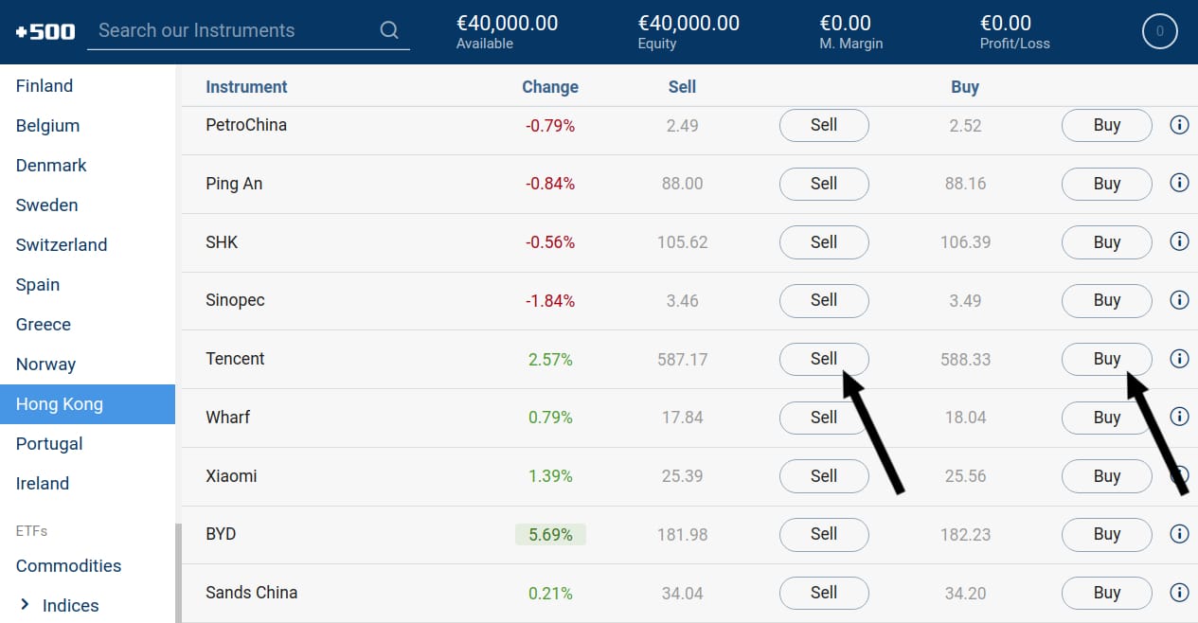Click the info icon beside Wharf
The width and height of the screenshot is (1198, 623).
(x=1179, y=418)
